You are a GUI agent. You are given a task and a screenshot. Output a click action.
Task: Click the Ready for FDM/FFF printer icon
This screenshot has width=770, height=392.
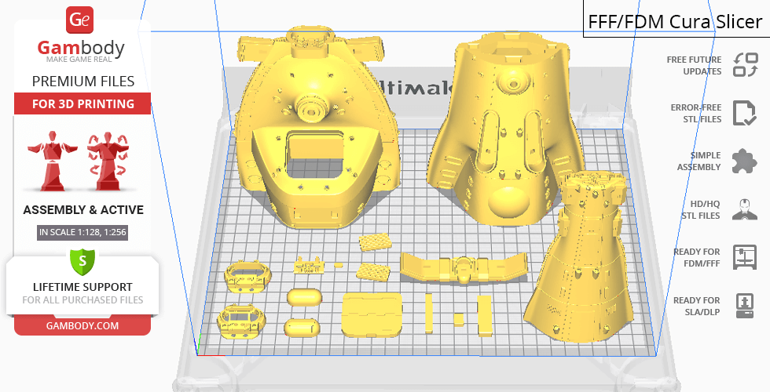[x=743, y=256]
